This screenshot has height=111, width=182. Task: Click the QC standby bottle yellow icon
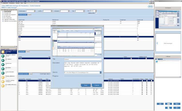pyautogui.click(x=3, y=86)
